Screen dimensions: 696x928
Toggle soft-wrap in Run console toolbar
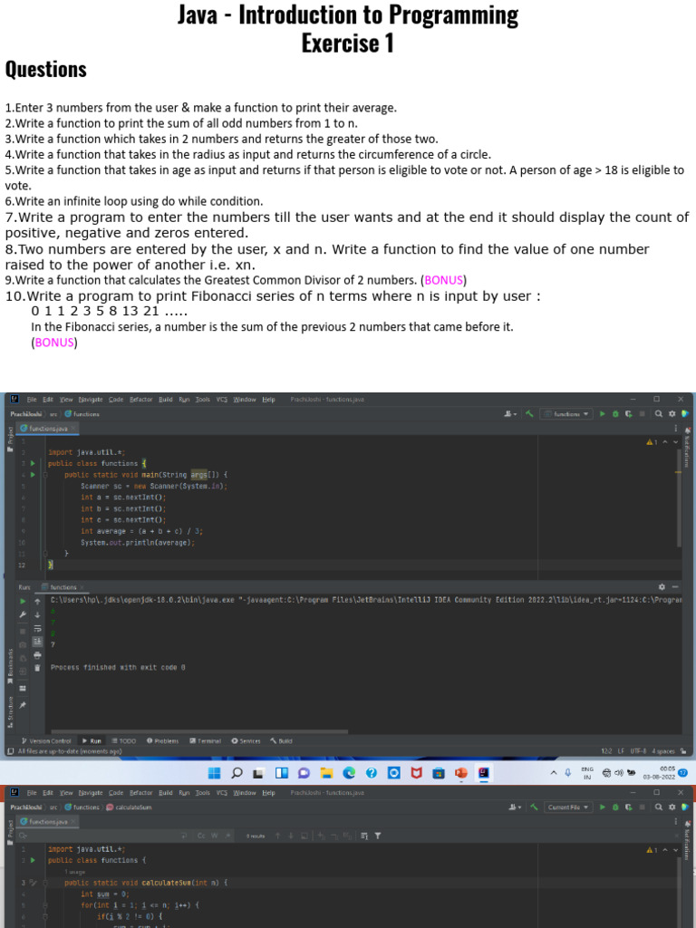[37, 628]
